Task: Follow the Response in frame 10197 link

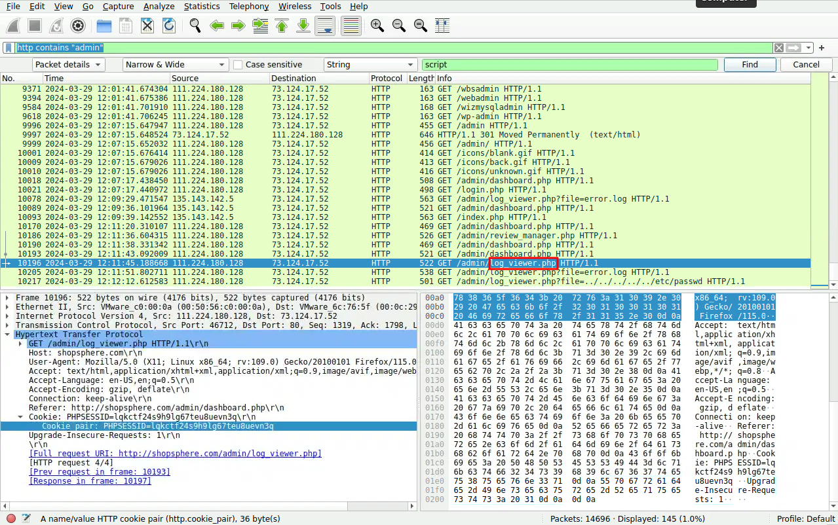Action: point(90,480)
